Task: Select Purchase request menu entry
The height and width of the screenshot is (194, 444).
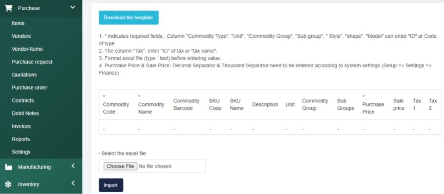Action: point(32,62)
